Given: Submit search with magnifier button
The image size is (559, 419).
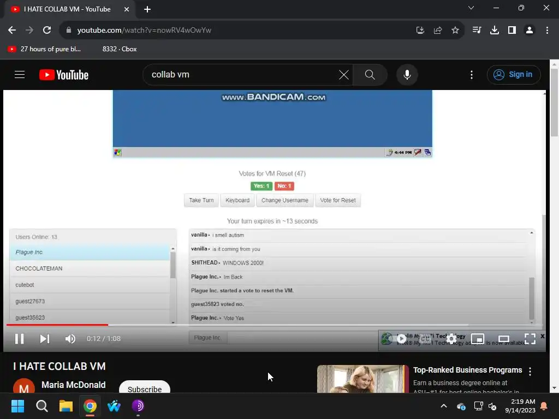Looking at the screenshot, I should tap(370, 75).
